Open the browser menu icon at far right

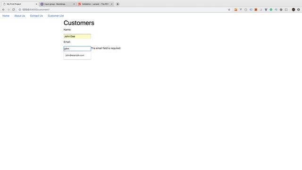click(299, 9)
